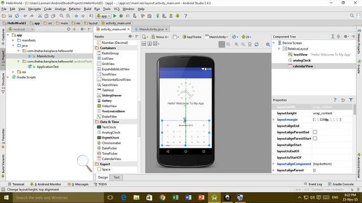This screenshot has width=362, height=203.
Task: Select textView in Component Tree
Action: [300, 55]
